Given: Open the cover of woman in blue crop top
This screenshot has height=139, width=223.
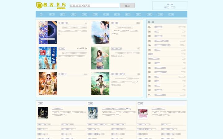Looking at the screenshot, I should pos(100,58).
